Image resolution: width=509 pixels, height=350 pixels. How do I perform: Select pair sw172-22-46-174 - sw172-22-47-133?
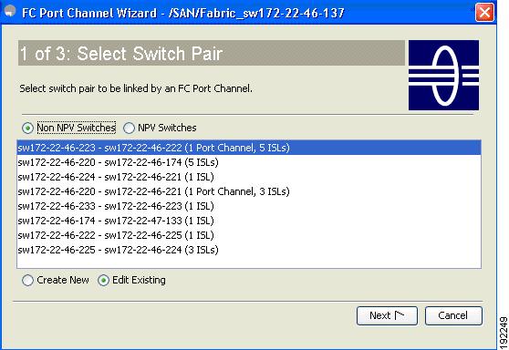pos(249,221)
